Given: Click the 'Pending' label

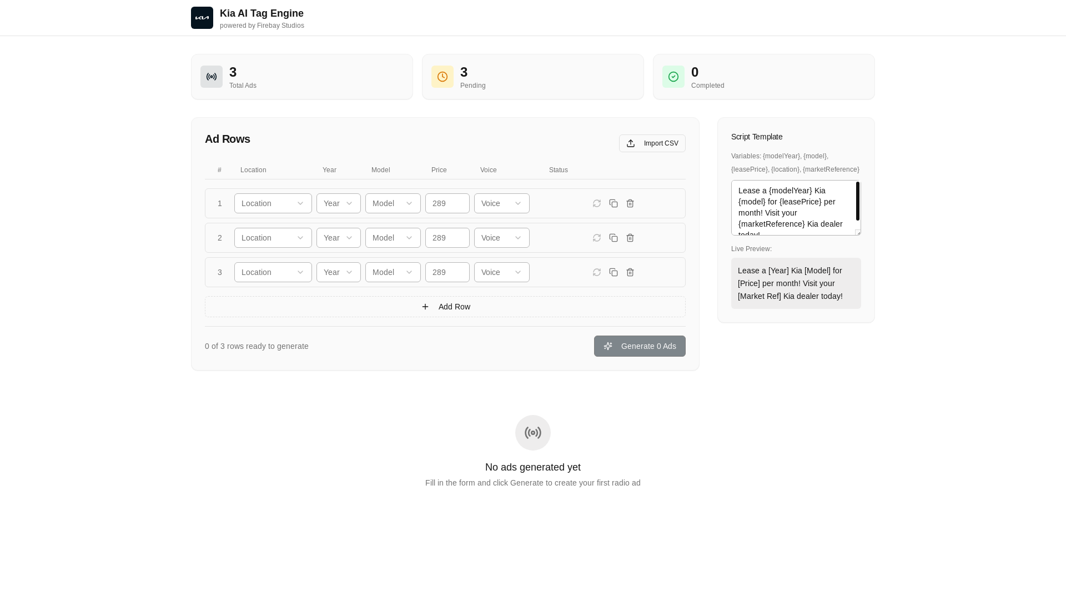Looking at the screenshot, I should tap(473, 86).
